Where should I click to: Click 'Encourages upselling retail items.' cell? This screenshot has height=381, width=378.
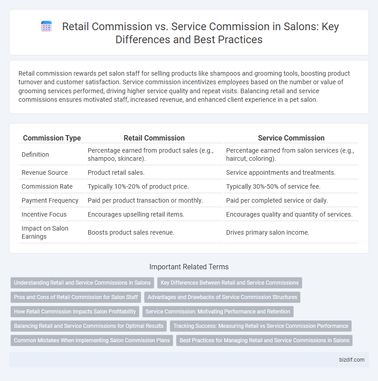coord(154,214)
